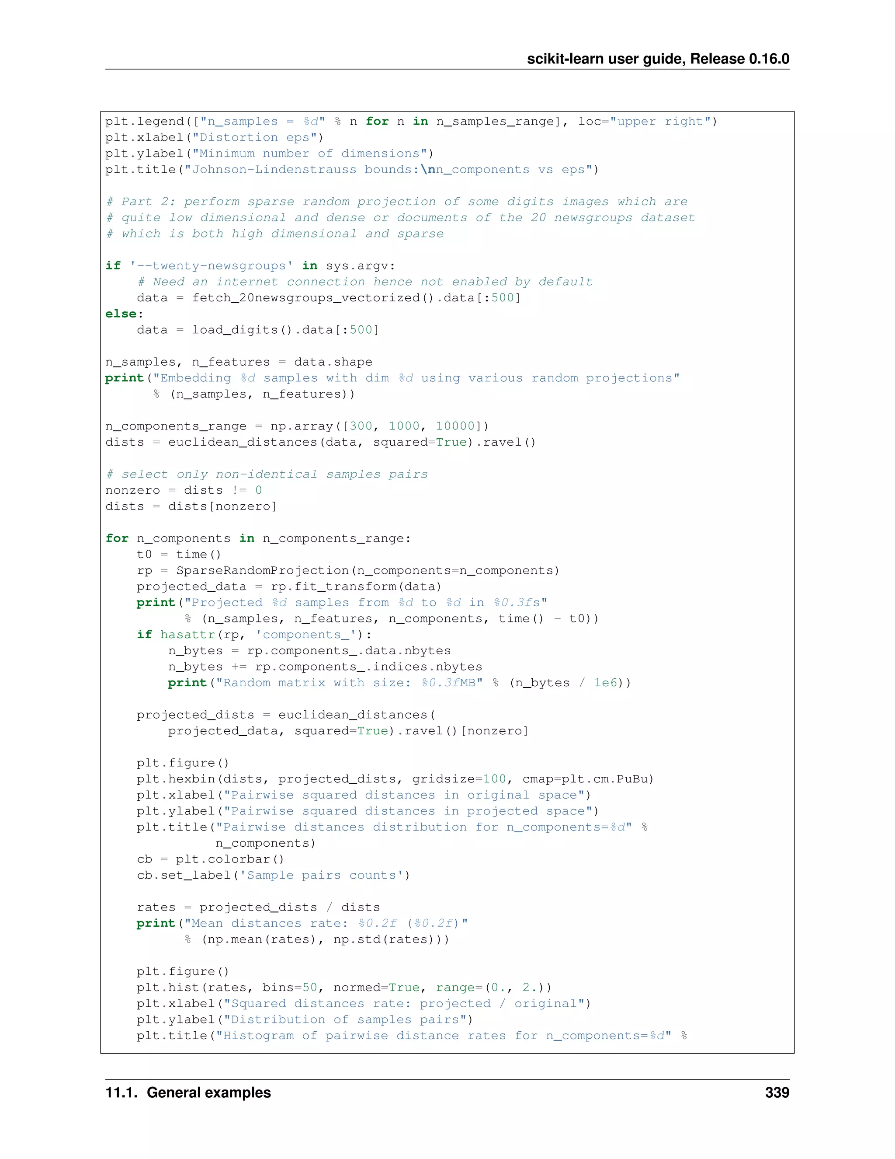Image resolution: width=895 pixels, height=1159 pixels.
Task: Click the line n_samples, n_features = data.shape
Action: [239, 362]
